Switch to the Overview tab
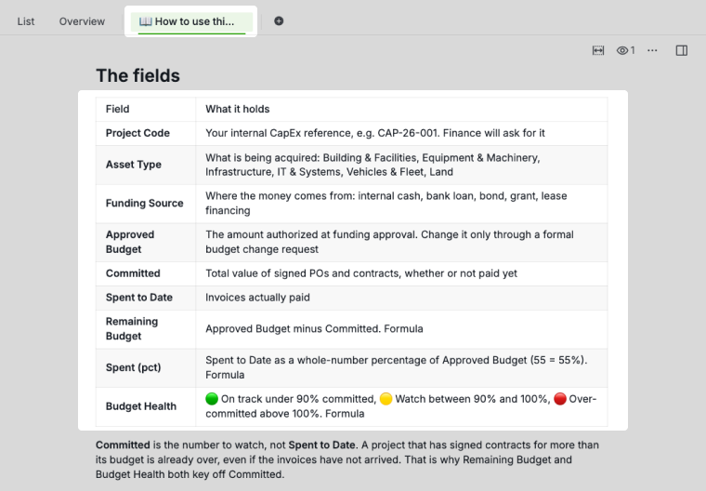The height and width of the screenshot is (491, 706). point(82,21)
